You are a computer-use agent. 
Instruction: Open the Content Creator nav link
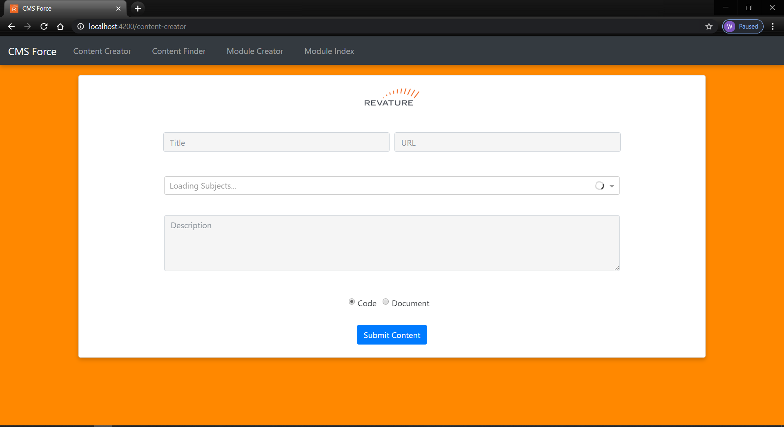tap(102, 51)
